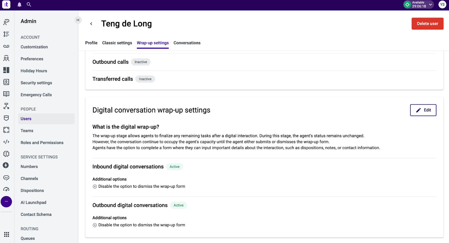Select Users in People section

(46, 119)
